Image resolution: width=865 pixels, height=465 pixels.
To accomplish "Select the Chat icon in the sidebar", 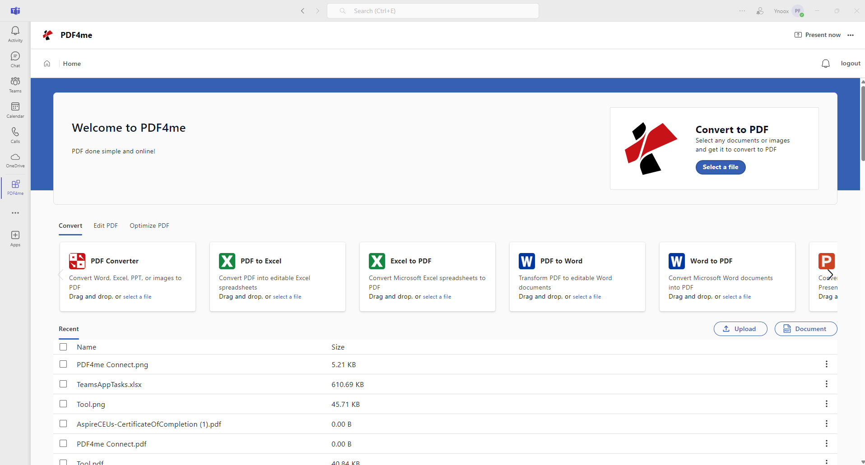I will 15,58.
